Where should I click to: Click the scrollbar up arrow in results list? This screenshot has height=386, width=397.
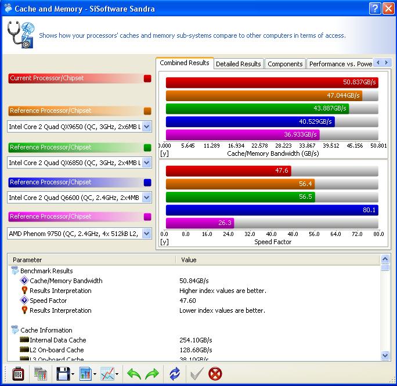[385, 259]
